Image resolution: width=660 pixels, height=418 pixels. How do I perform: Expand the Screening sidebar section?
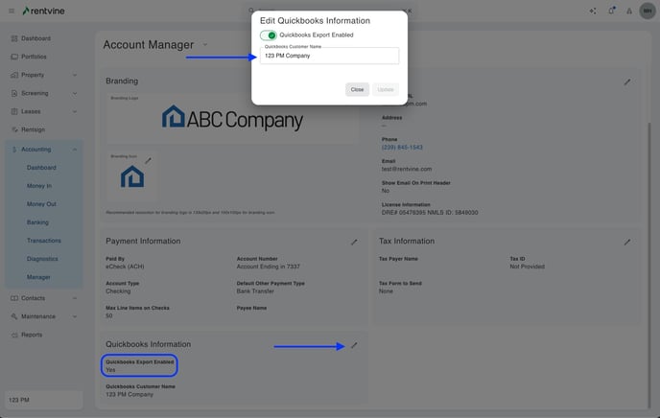click(x=43, y=93)
